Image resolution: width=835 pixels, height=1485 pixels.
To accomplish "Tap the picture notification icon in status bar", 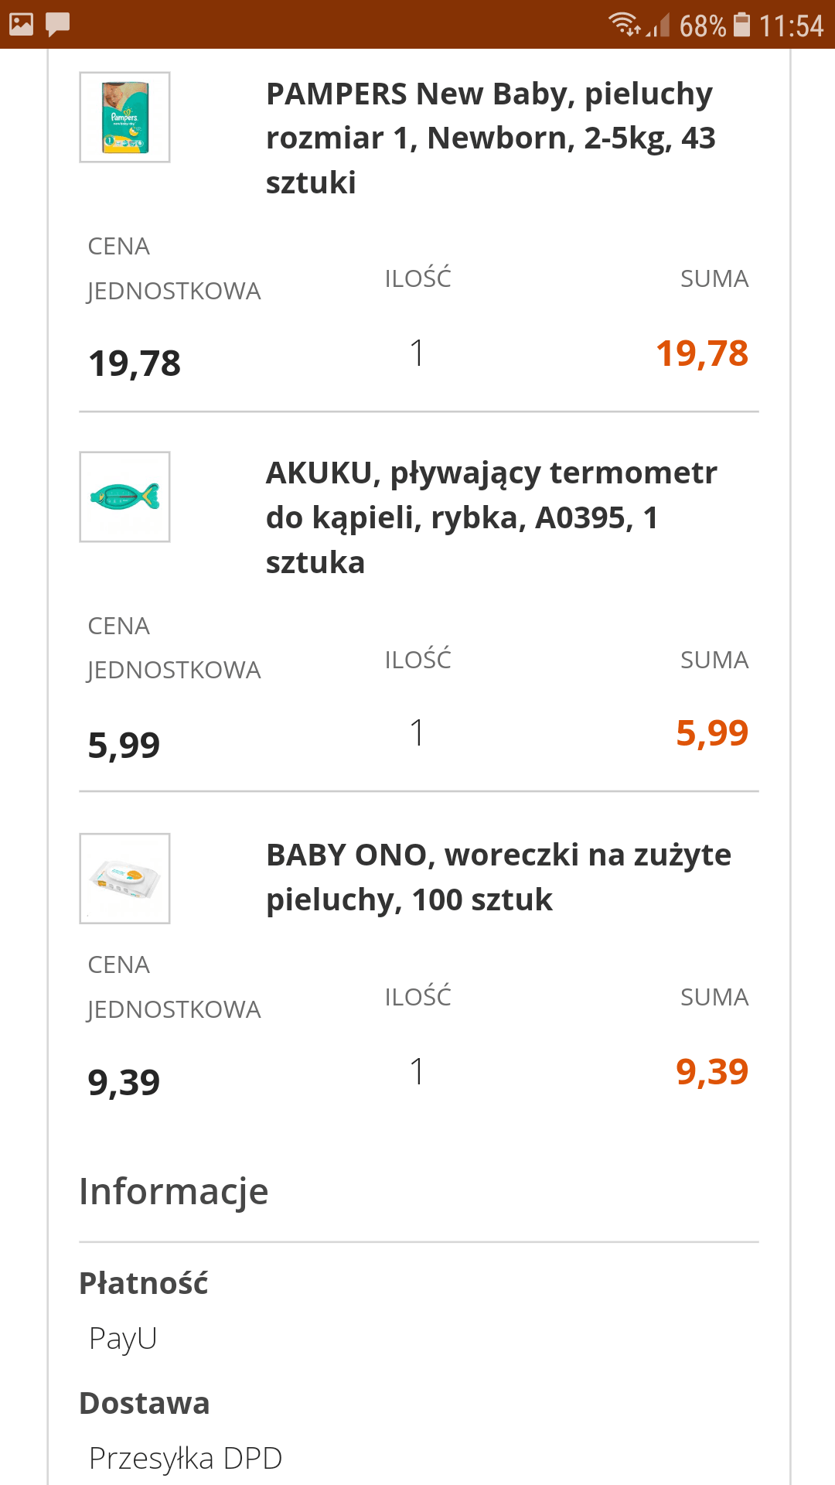I will 22,24.
